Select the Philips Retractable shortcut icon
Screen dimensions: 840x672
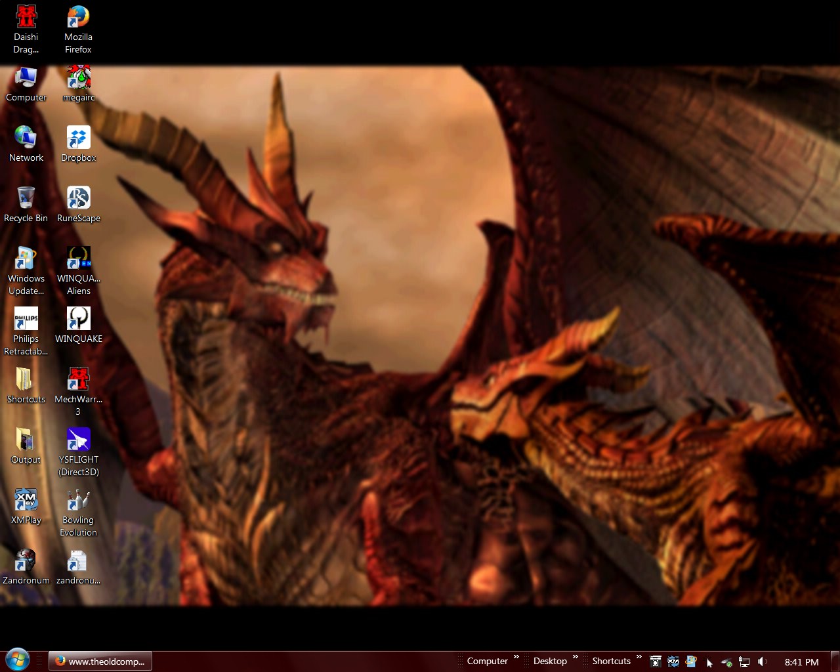[x=26, y=331]
